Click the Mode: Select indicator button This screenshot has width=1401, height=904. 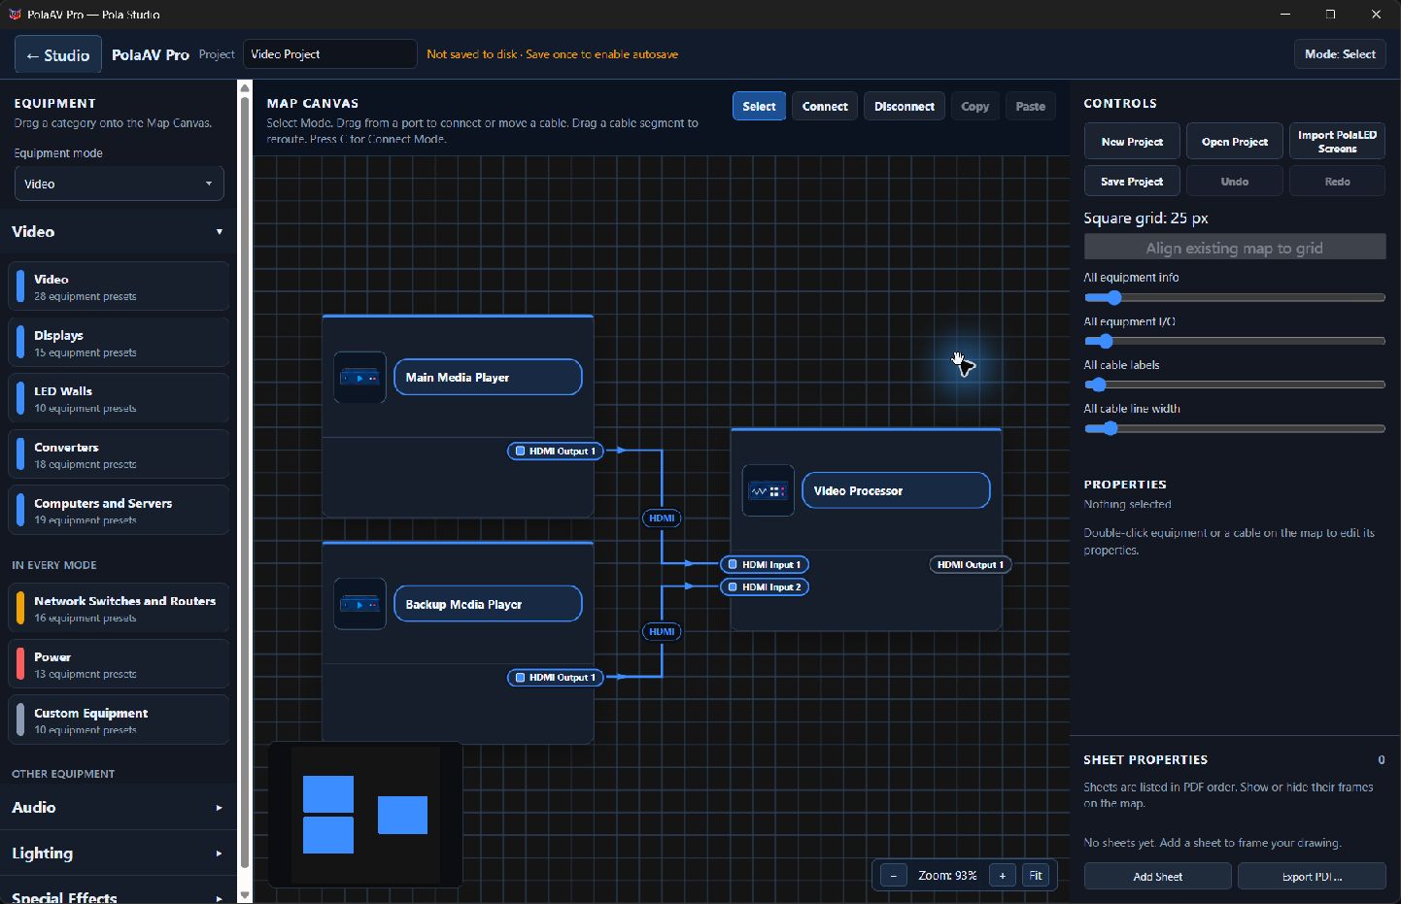click(1340, 54)
